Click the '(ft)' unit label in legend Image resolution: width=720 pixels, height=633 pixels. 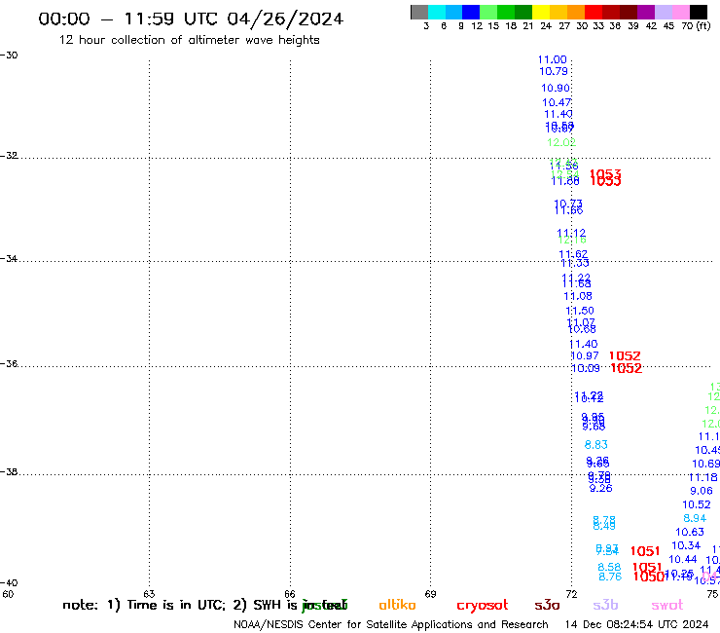click(703, 25)
